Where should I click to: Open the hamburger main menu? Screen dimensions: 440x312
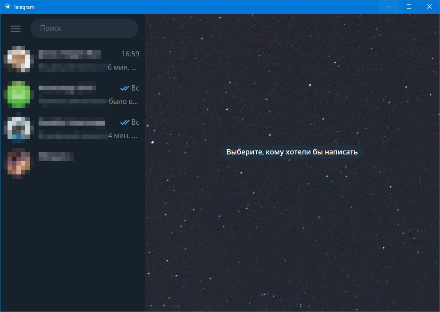16,29
